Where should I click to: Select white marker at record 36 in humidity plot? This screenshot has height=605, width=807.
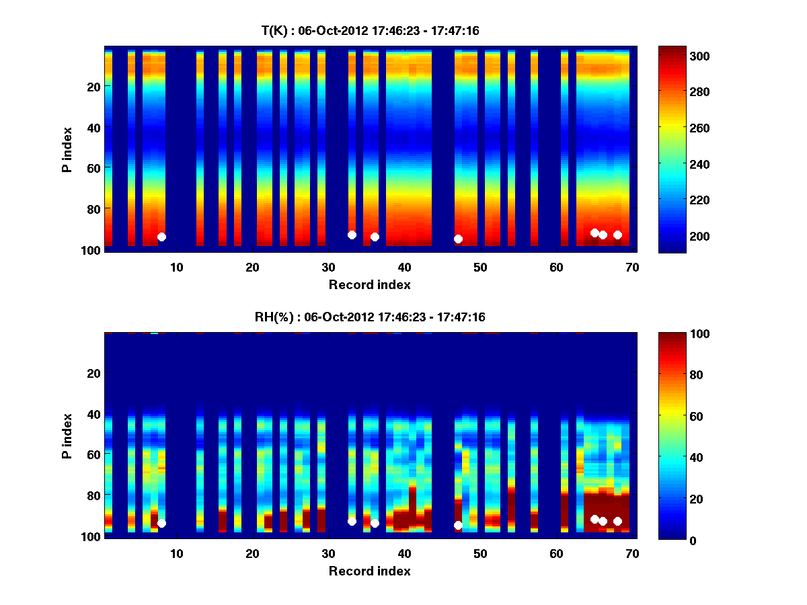click(x=375, y=523)
